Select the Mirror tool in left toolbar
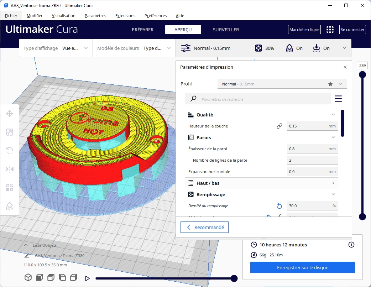 [10, 169]
